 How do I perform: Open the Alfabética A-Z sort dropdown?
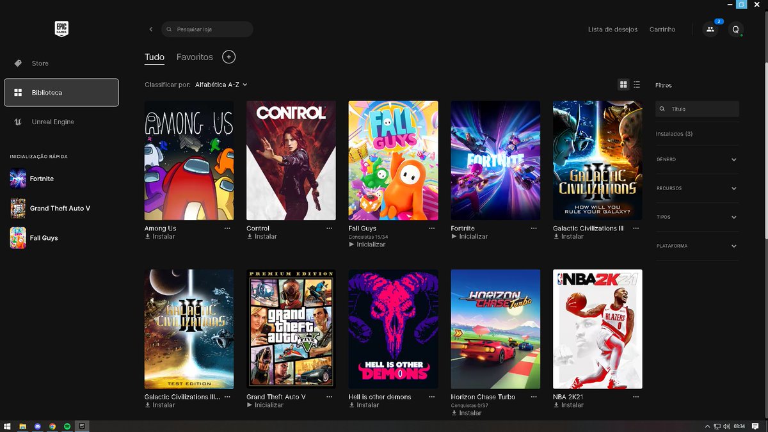pos(221,84)
